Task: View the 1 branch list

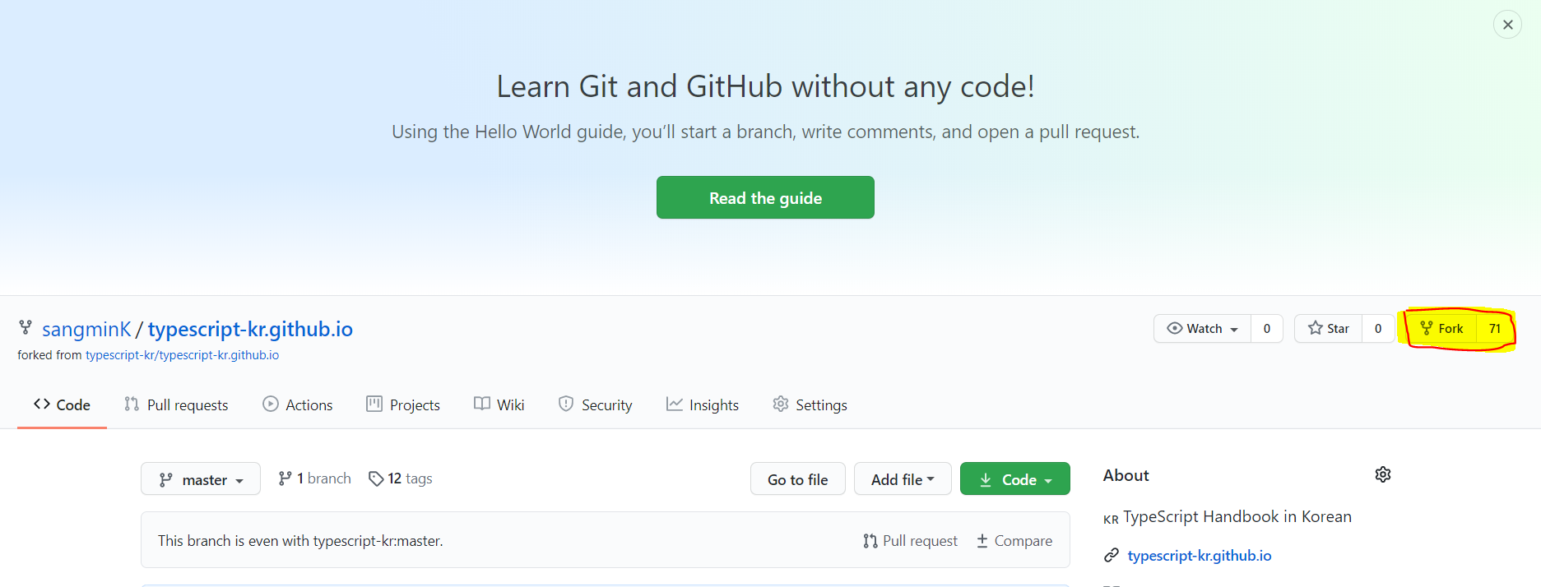Action: (x=314, y=478)
